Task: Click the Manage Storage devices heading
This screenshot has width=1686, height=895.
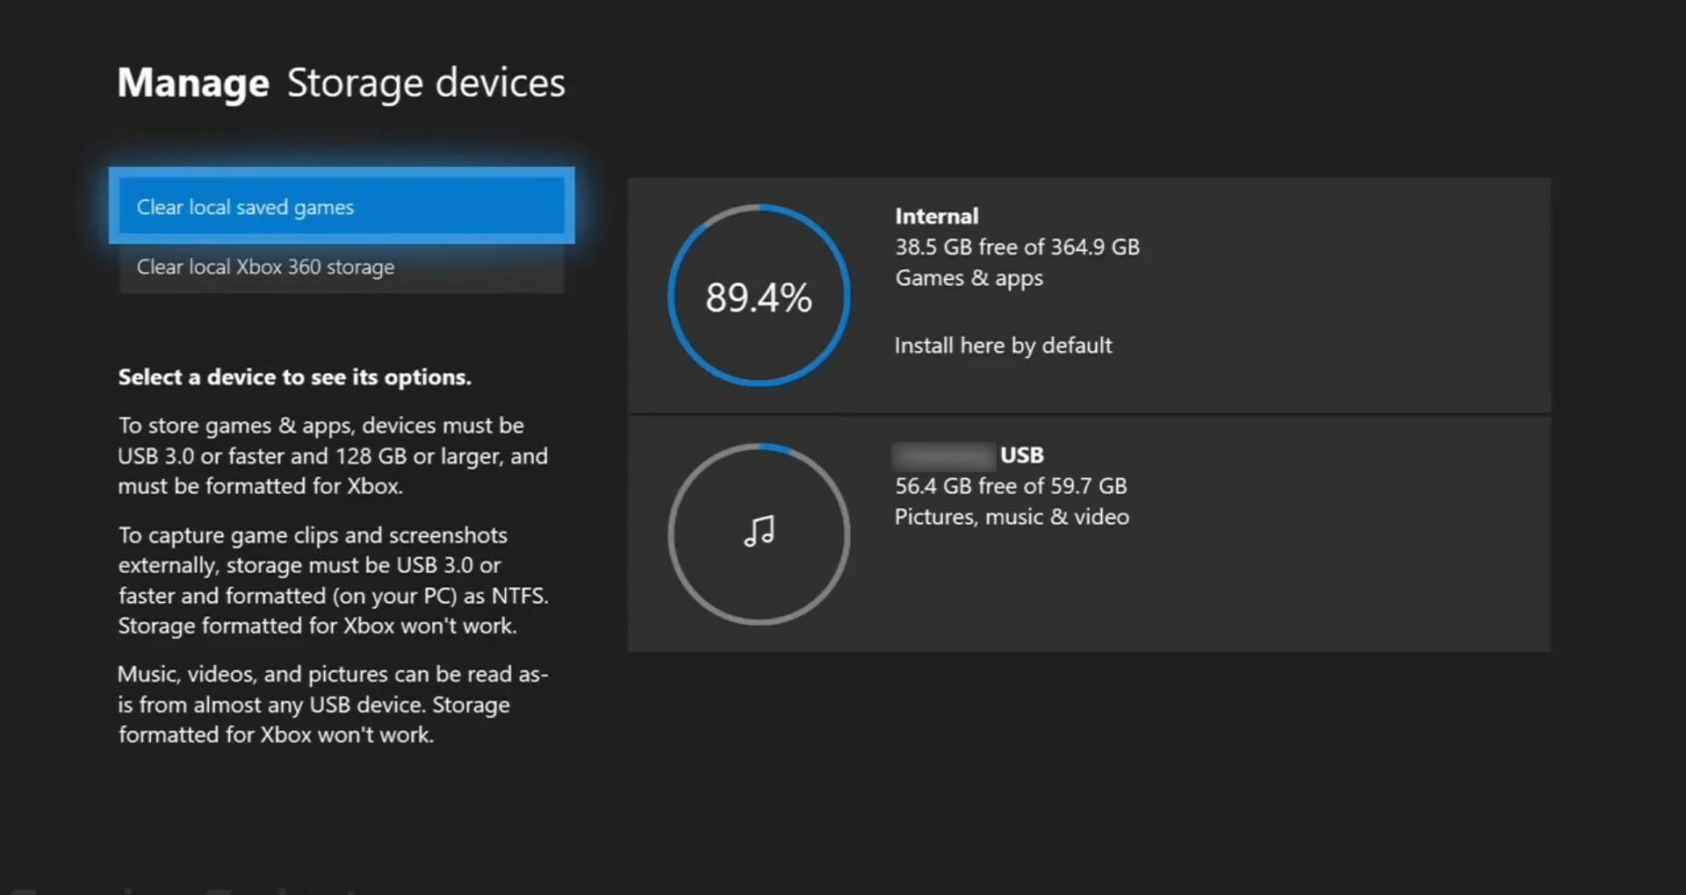Action: click(x=342, y=83)
